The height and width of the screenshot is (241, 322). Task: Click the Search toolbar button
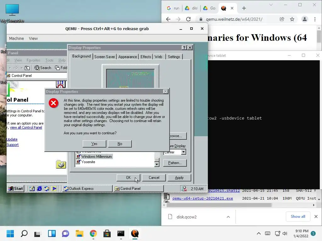point(43,68)
